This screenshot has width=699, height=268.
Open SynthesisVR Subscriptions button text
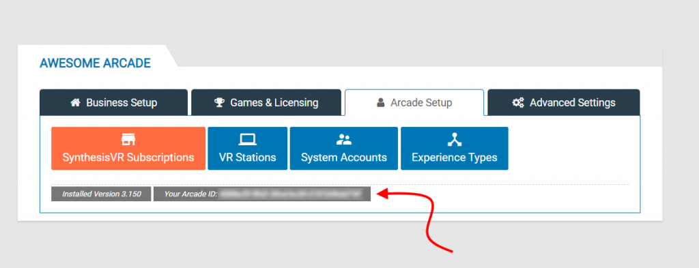tap(128, 158)
